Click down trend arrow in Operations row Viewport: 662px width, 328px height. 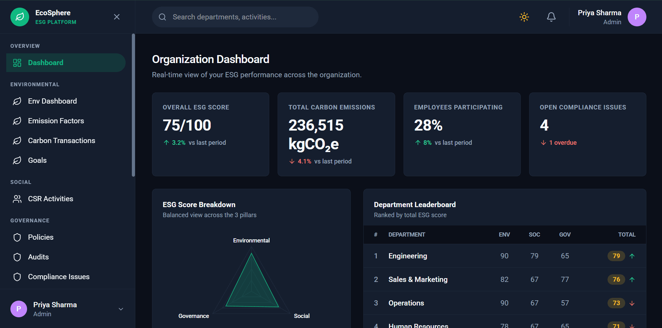tap(632, 303)
